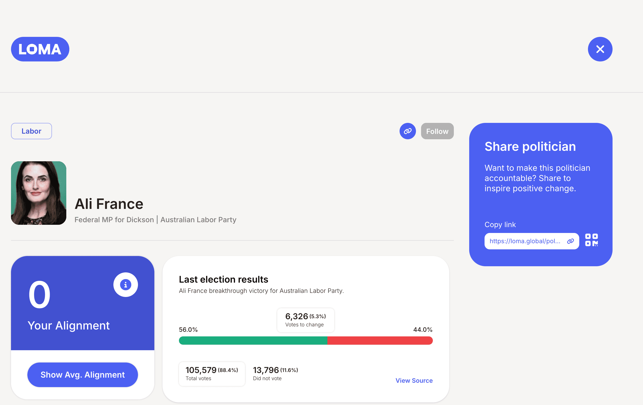The width and height of the screenshot is (643, 405).
Task: Click the round copy-link chain icon
Action: click(407, 131)
